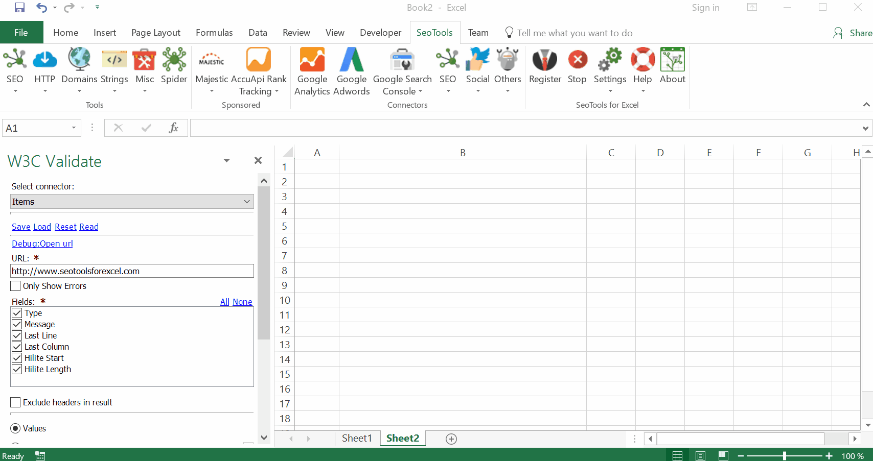The image size is (873, 461).
Task: Add a new sheet with plus icon
Action: [x=451, y=439]
